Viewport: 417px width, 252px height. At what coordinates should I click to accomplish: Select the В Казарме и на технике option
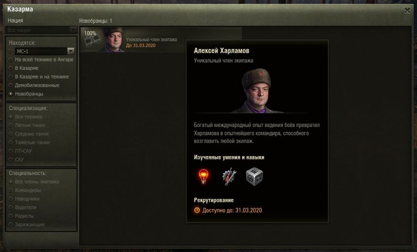click(38, 77)
